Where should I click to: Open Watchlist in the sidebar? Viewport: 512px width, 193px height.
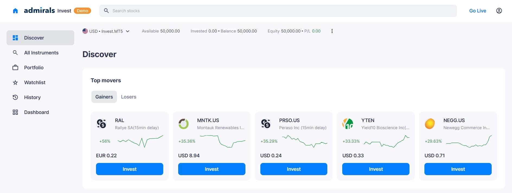(x=40, y=82)
